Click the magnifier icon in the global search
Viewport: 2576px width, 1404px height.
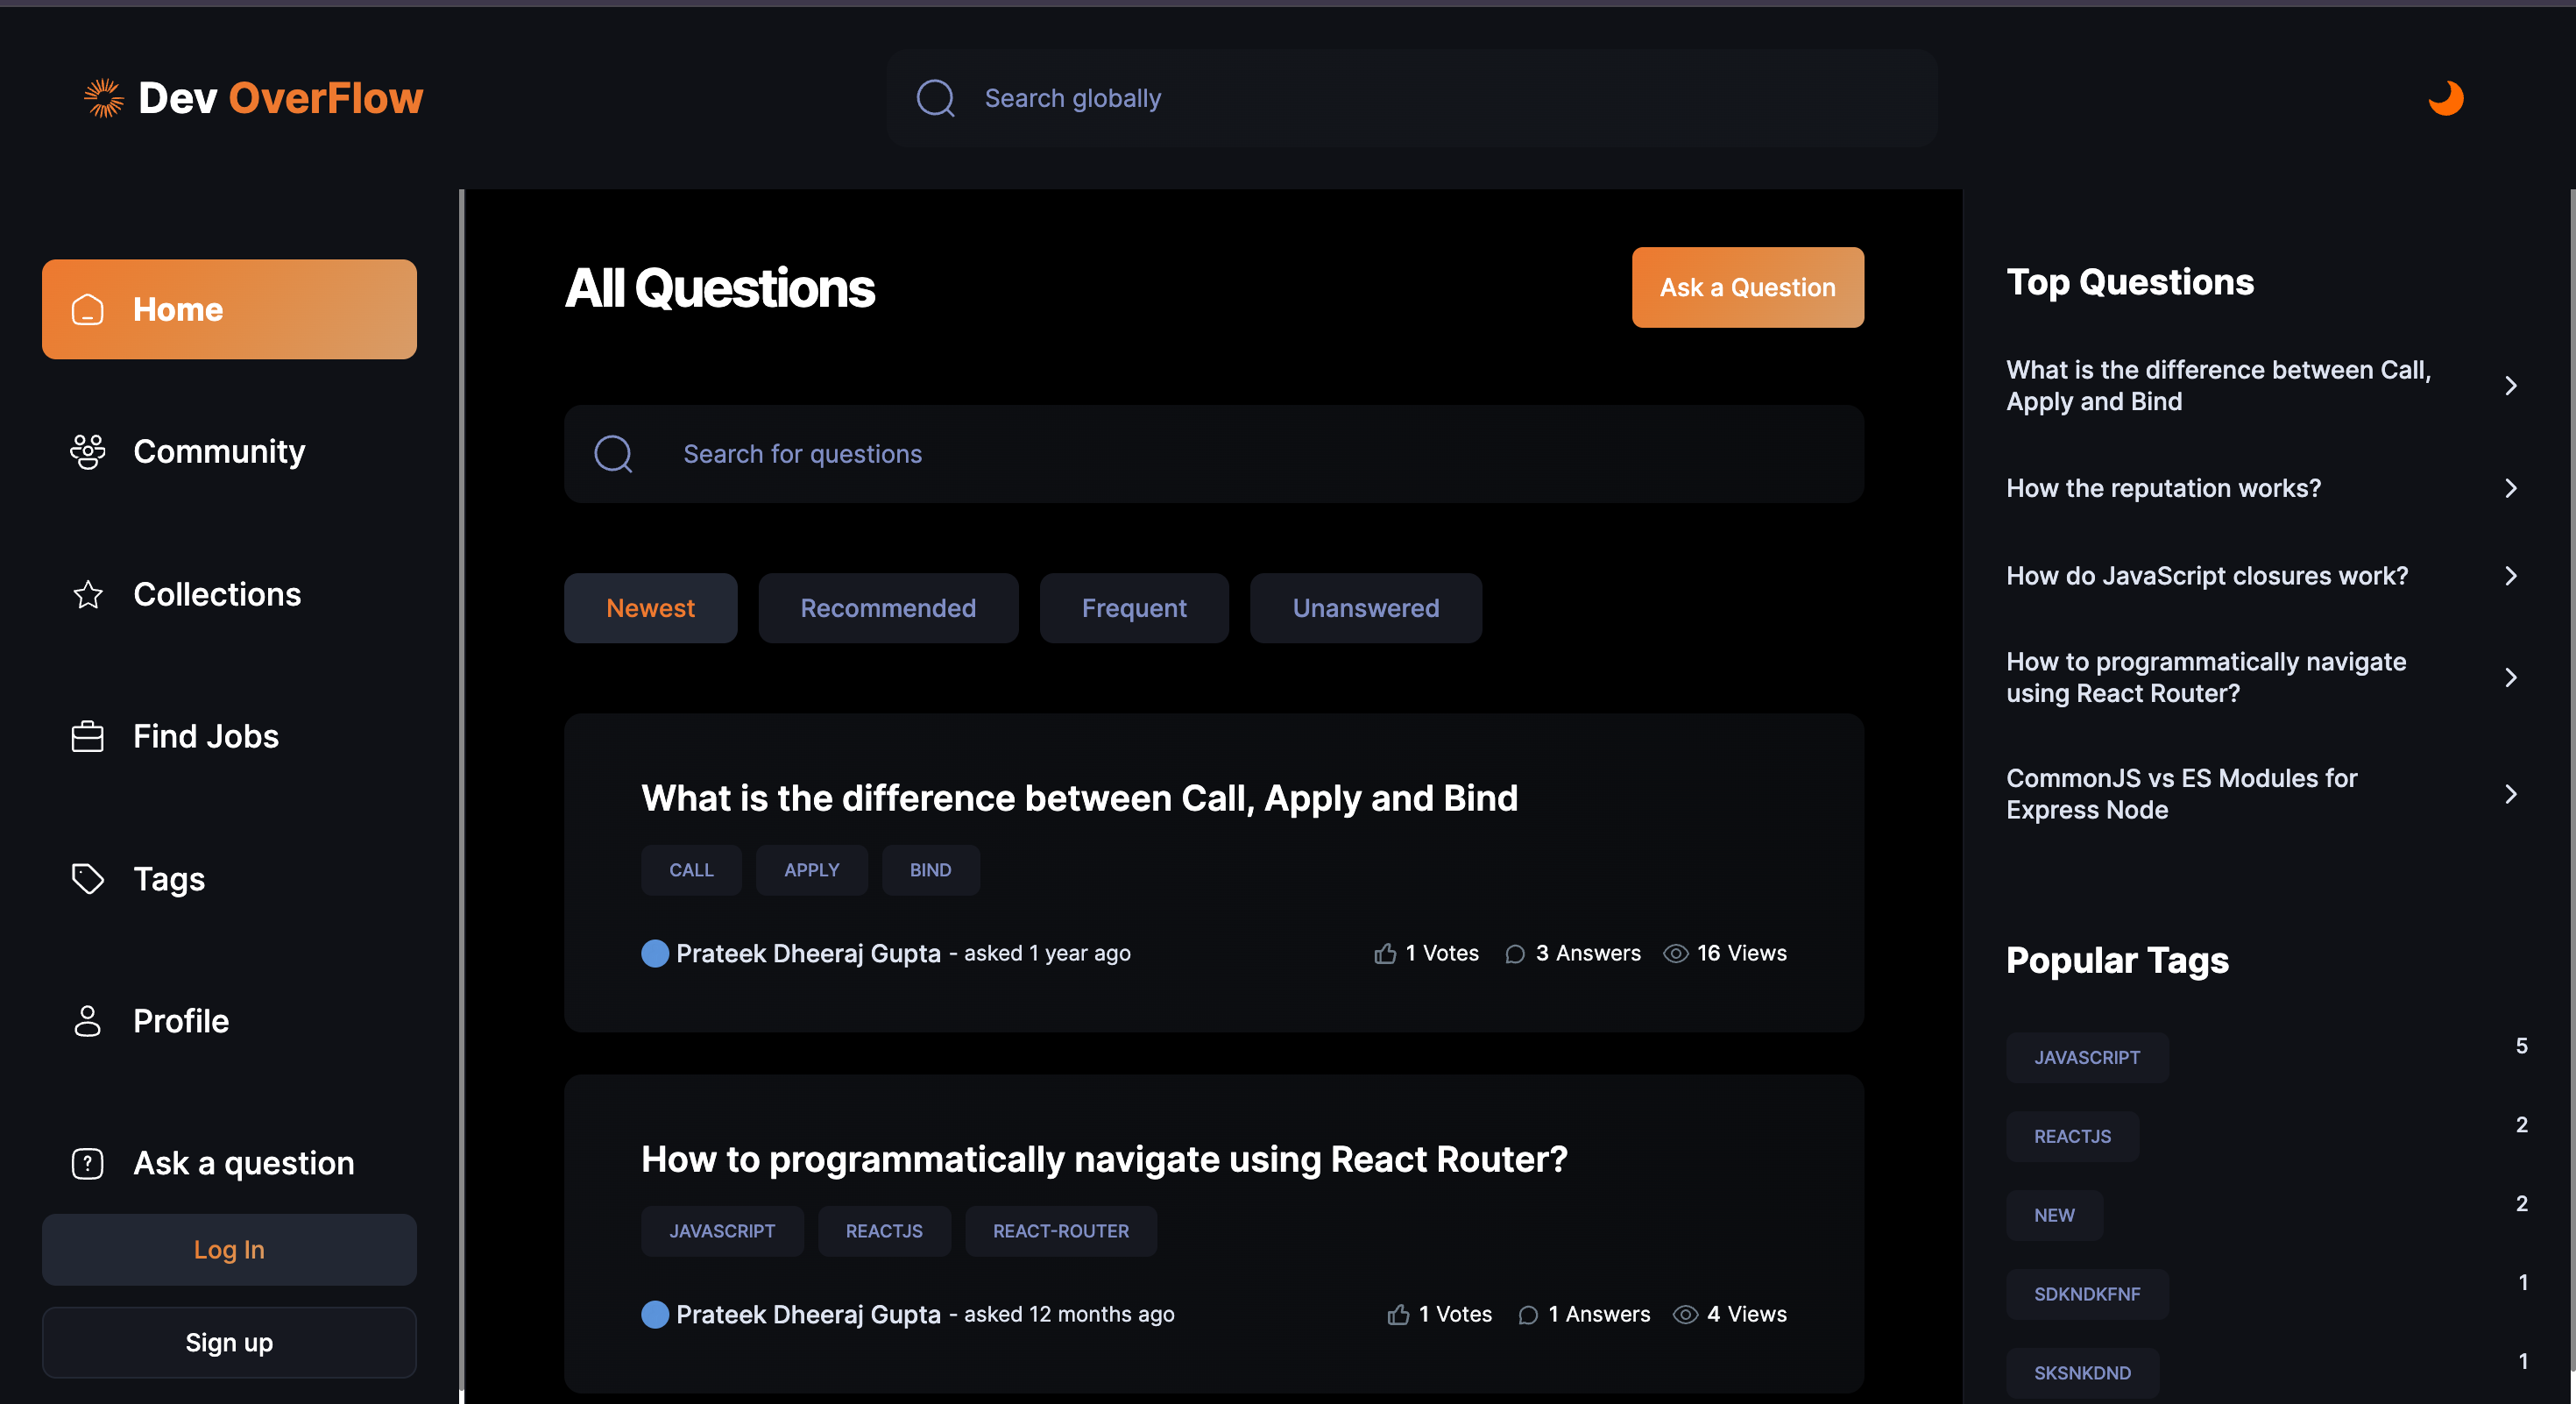[x=936, y=98]
